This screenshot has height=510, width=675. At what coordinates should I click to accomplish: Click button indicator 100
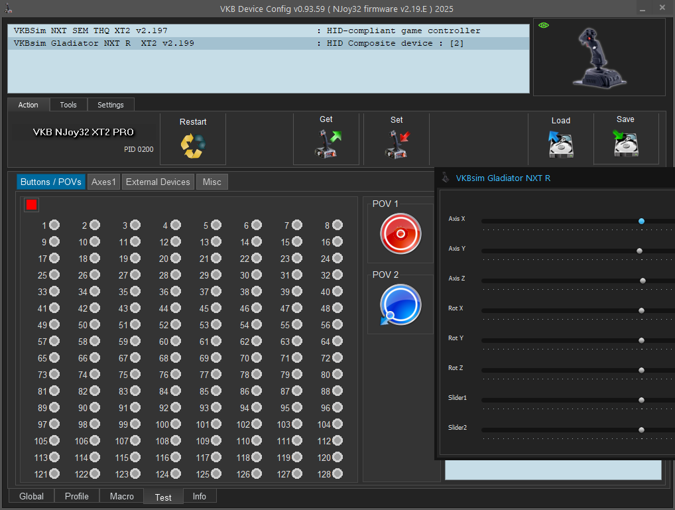(176, 424)
